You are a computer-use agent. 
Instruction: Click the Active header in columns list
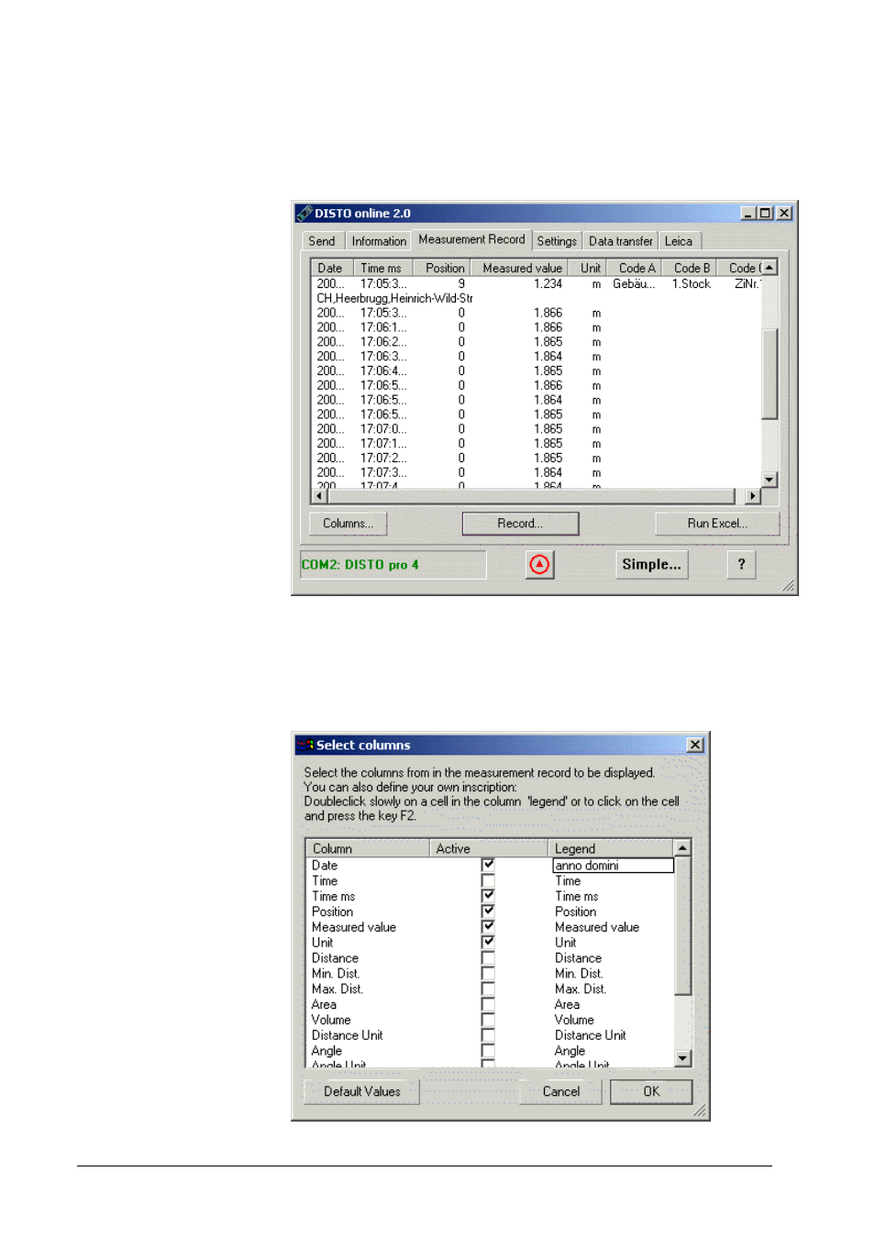(488, 848)
